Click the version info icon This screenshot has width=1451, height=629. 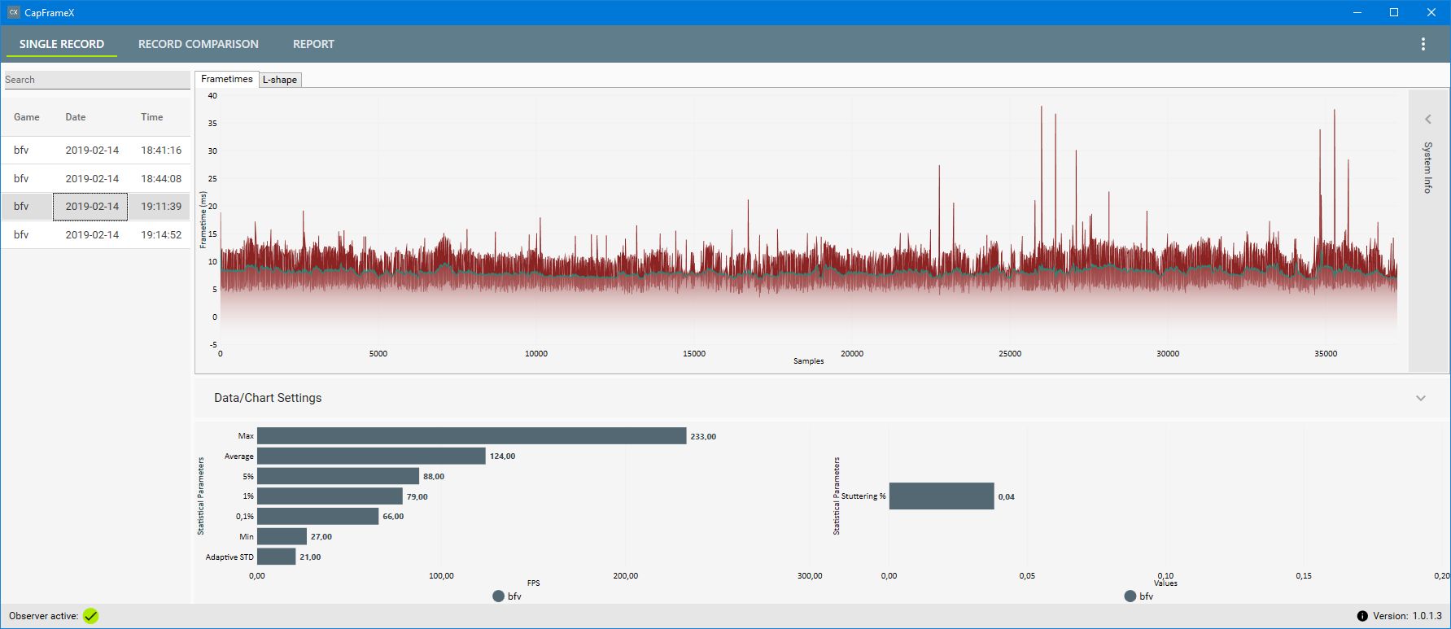pyautogui.click(x=1362, y=616)
